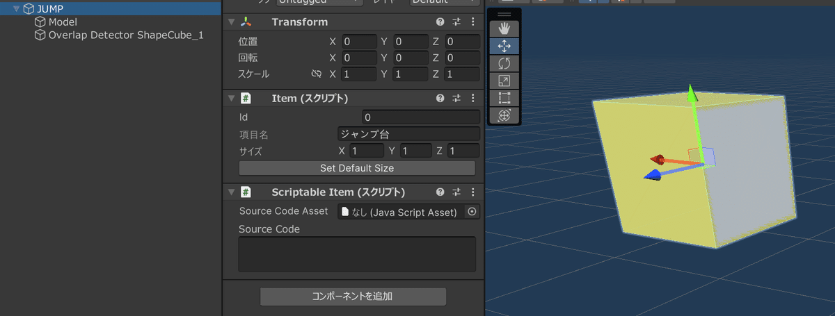Click the Source Code Asset label
Viewport: 835px width, 316px height.
283,211
